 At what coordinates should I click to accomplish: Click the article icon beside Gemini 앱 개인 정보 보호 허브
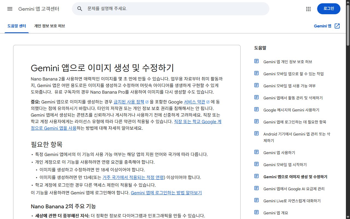pyautogui.click(x=256, y=61)
